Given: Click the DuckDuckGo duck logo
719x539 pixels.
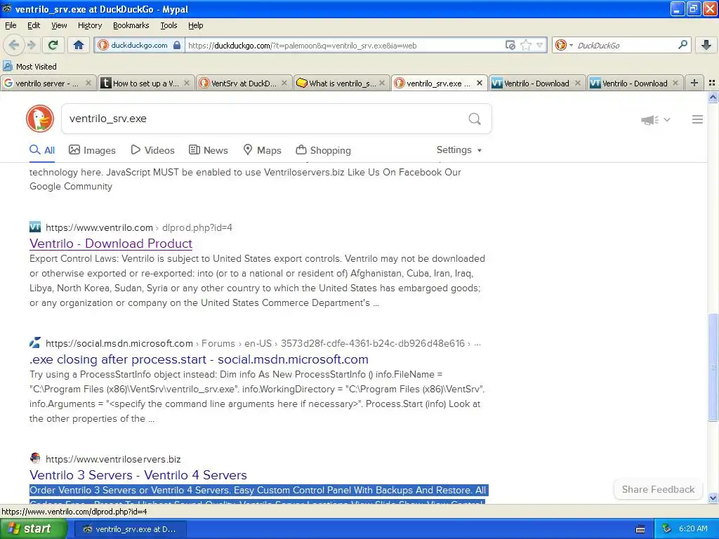Looking at the screenshot, I should pyautogui.click(x=40, y=119).
